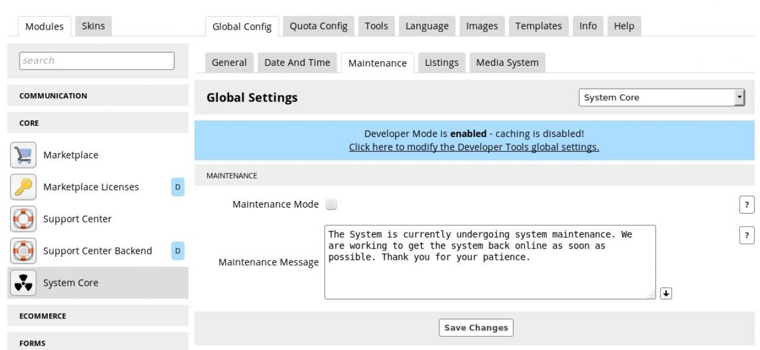Switch to the Quota Config tab
760x350 pixels.
tap(318, 26)
